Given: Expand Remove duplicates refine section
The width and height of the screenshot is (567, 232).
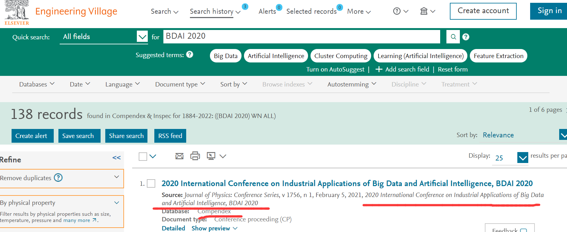Looking at the screenshot, I should pyautogui.click(x=117, y=177).
